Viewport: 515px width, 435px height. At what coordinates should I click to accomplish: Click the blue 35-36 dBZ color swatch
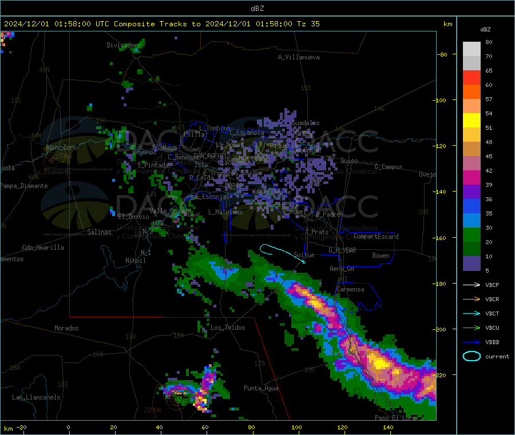(x=472, y=206)
